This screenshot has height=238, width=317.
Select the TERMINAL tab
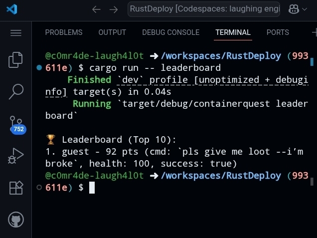(x=233, y=32)
